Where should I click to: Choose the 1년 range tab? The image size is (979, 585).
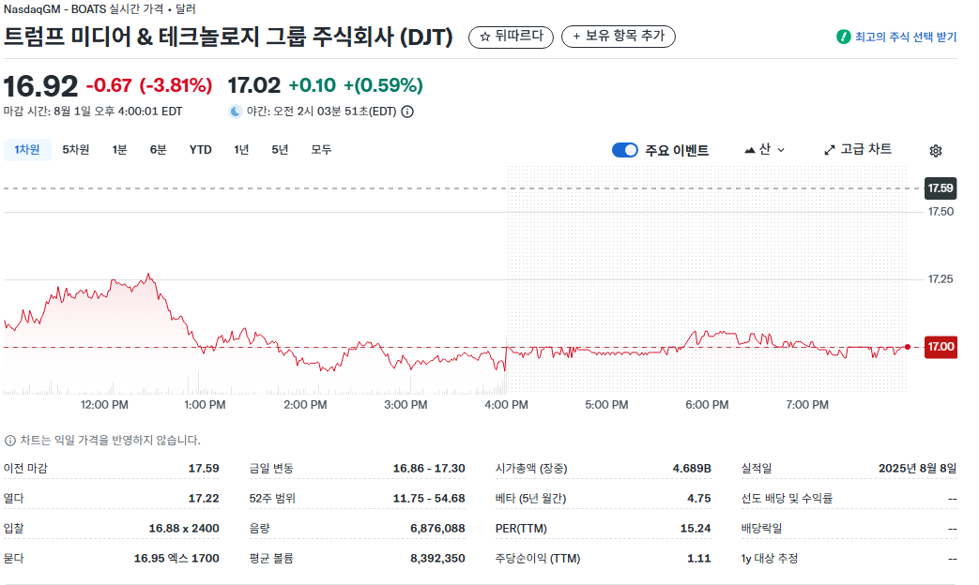click(x=241, y=150)
